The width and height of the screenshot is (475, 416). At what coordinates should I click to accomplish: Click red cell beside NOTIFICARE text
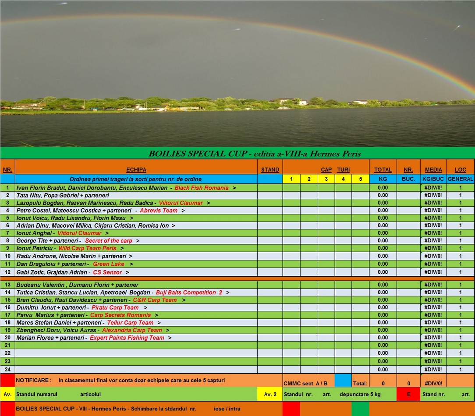[7, 381]
